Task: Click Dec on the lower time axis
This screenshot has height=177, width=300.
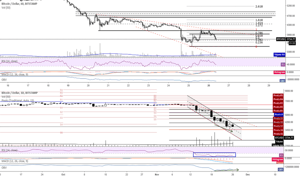Action: 248,174
